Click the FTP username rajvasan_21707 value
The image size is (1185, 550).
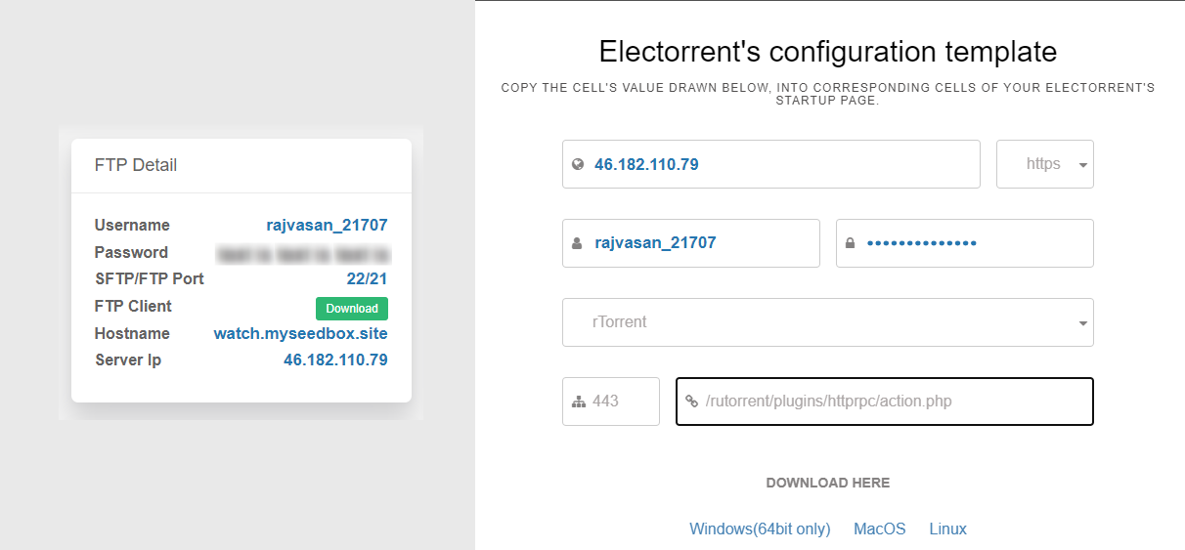[x=327, y=225]
